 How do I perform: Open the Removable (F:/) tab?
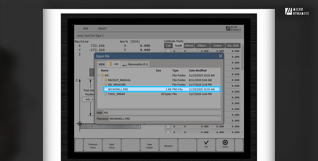coord(135,64)
